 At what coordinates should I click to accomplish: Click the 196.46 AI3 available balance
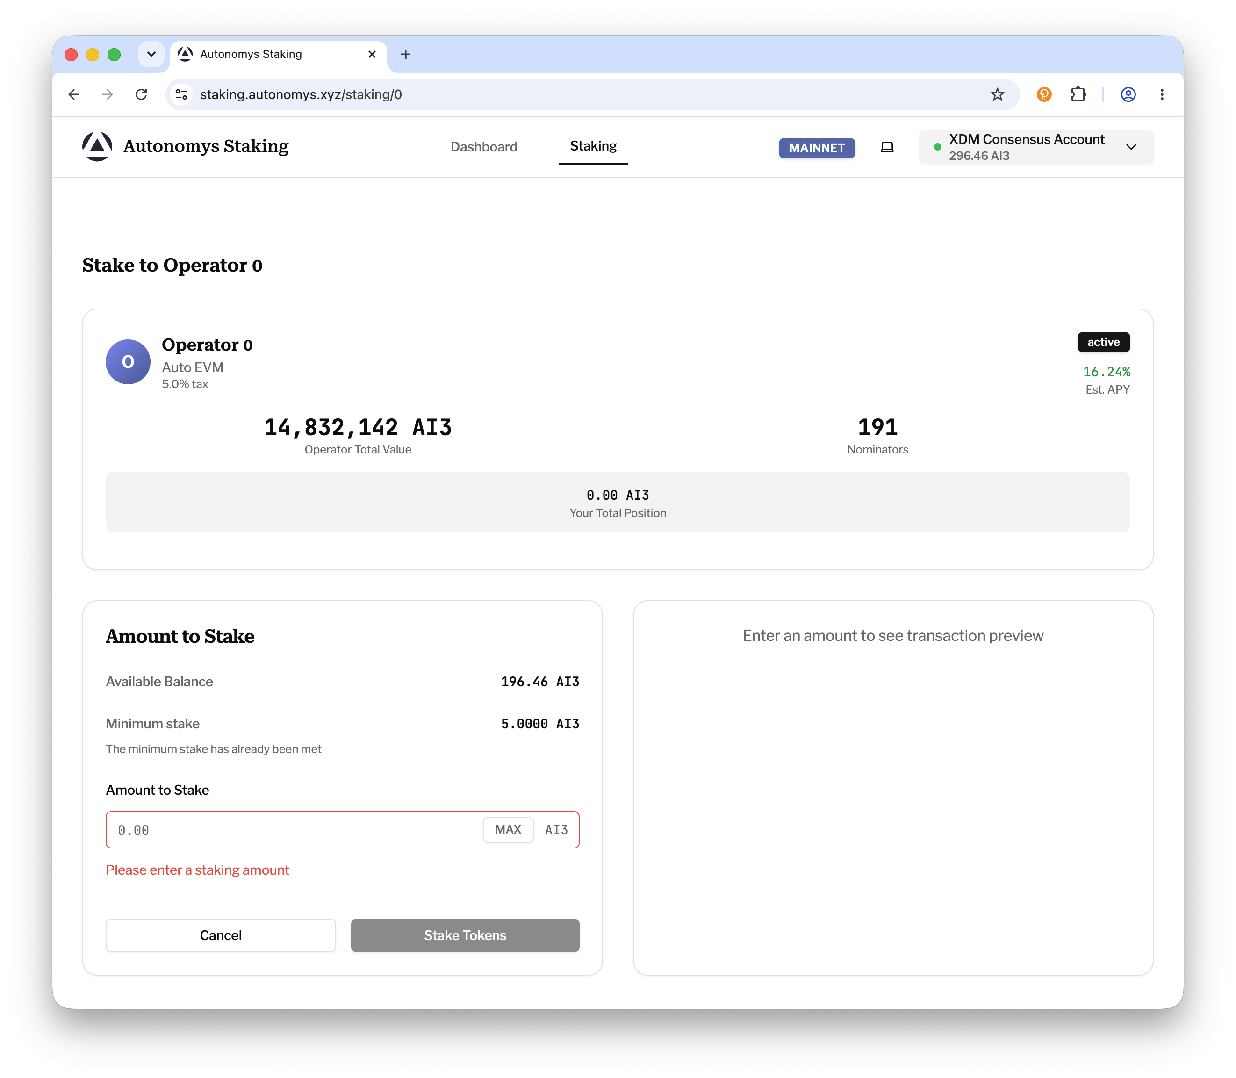click(539, 681)
